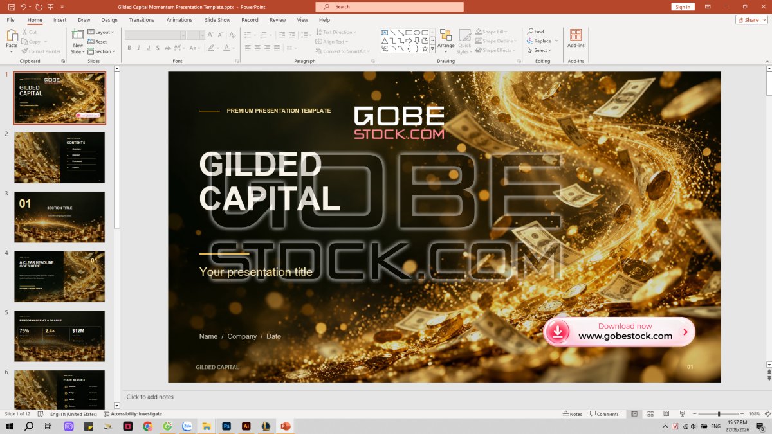The image size is (772, 434).
Task: Open Customize Quick Access Toolbar arrow
Action: pyautogui.click(x=62, y=7)
